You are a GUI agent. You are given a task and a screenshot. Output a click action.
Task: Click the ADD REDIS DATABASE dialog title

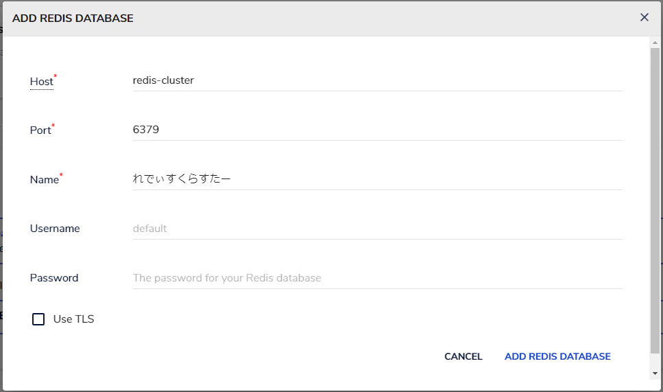(73, 19)
